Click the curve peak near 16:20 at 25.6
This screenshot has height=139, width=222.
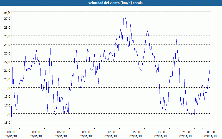(x=147, y=30)
